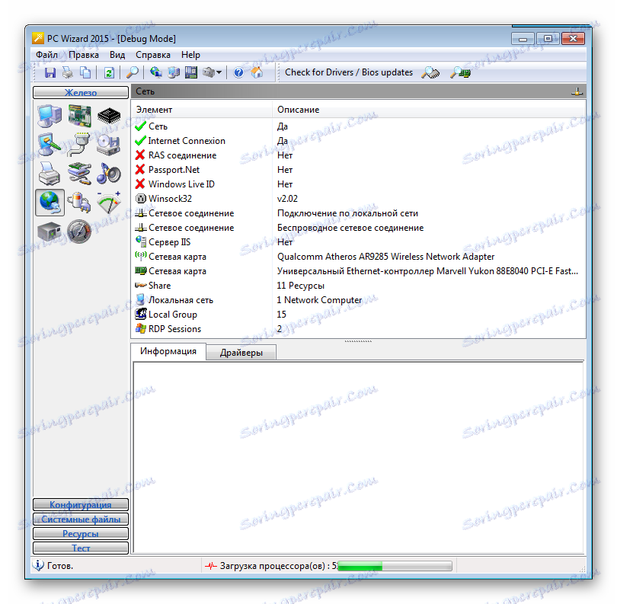Click the pin icon in the Сеть header
This screenshot has height=604, width=617.
coord(577,91)
